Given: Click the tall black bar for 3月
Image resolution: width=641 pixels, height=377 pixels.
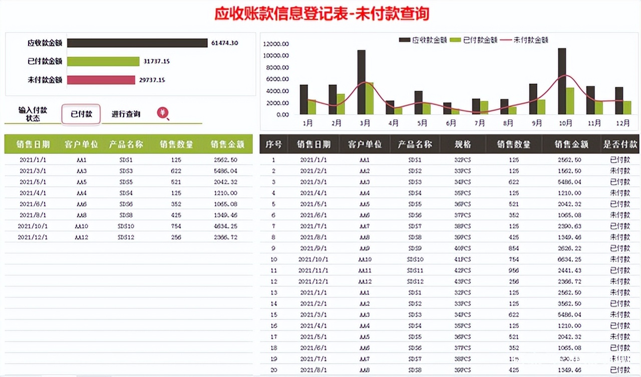Looking at the screenshot, I should pyautogui.click(x=361, y=82).
